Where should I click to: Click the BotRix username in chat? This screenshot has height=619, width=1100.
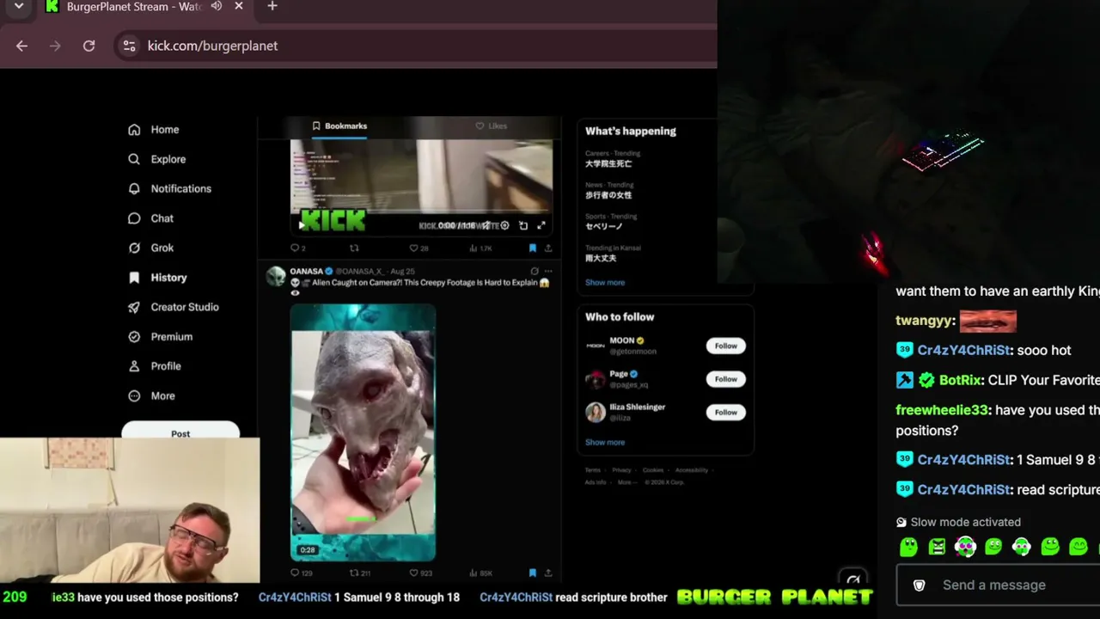click(958, 380)
